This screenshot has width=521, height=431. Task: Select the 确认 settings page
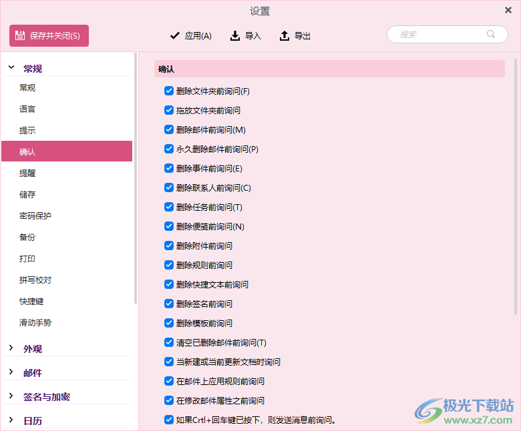click(67, 151)
